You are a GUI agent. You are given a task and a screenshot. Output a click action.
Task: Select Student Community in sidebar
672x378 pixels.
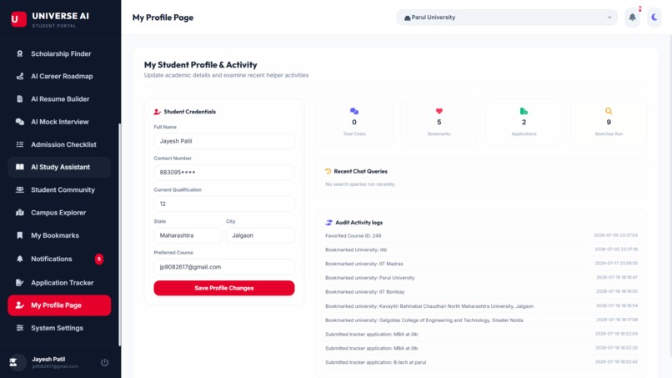click(59, 189)
